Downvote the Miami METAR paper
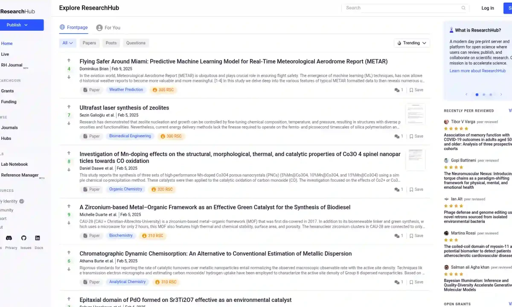Screen dimensions: 512x307 pyautogui.click(x=69, y=77)
